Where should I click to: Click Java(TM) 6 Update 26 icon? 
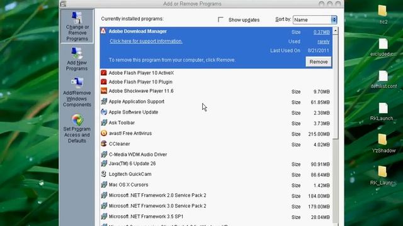103,163
